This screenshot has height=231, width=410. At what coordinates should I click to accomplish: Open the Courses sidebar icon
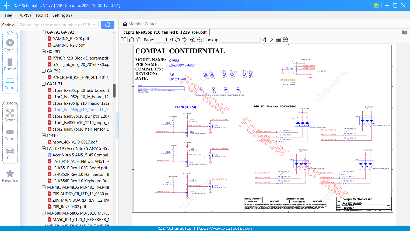point(10,45)
